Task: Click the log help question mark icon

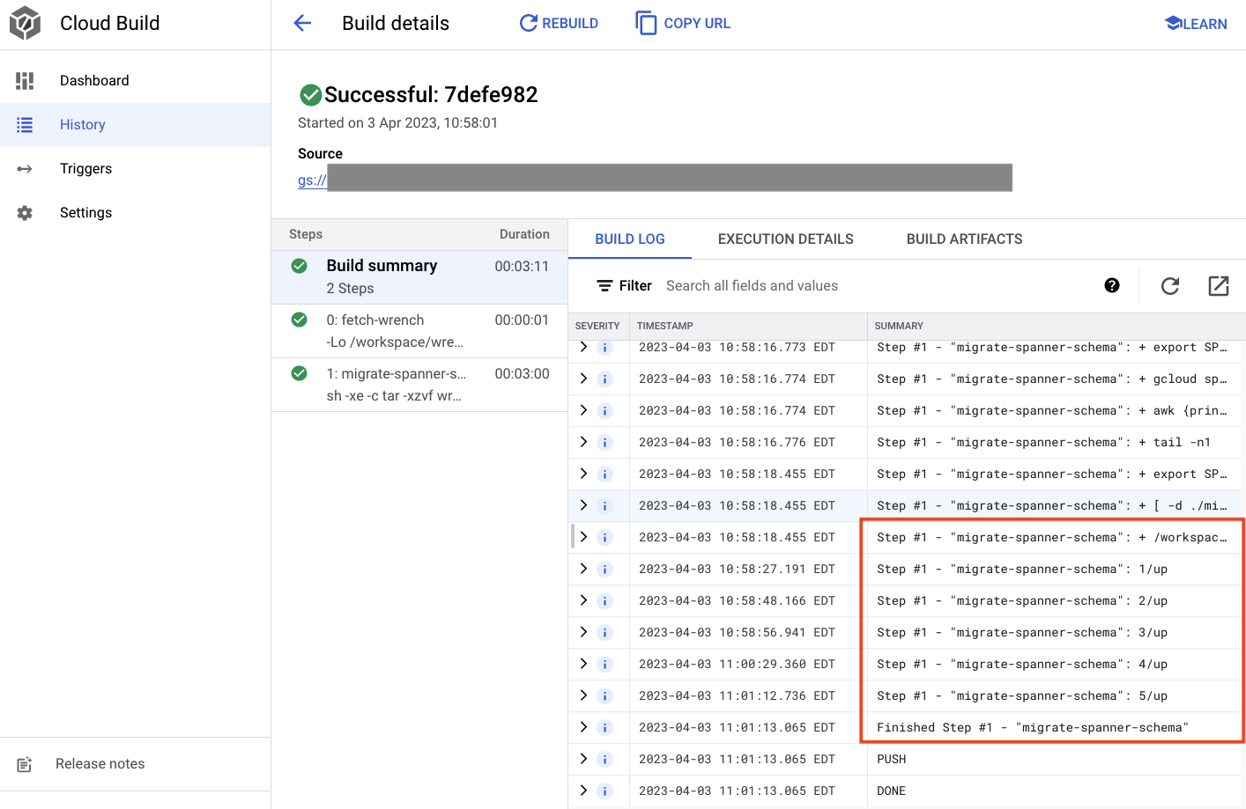Action: pyautogui.click(x=1112, y=285)
